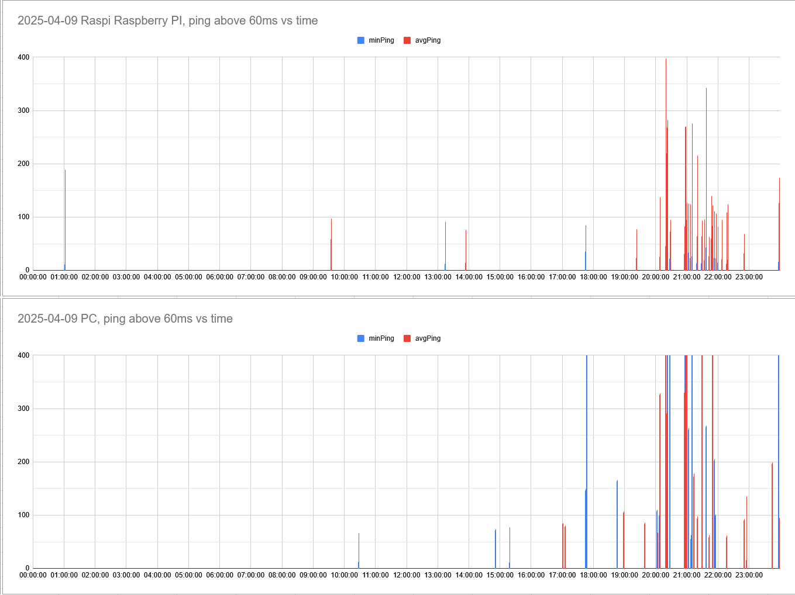Select the PC chart title text
The image size is (795, 595).
(125, 319)
